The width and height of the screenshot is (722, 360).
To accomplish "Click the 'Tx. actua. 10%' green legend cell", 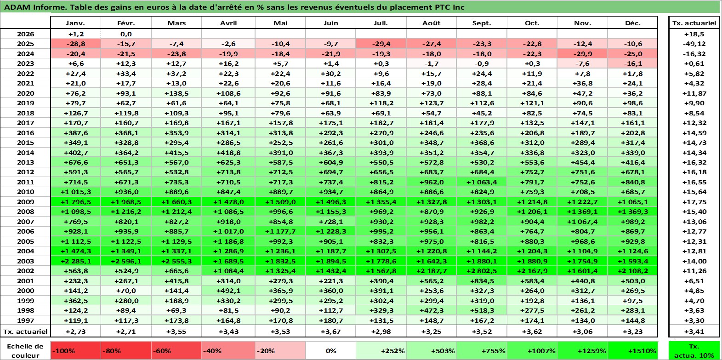I will click(x=694, y=350).
